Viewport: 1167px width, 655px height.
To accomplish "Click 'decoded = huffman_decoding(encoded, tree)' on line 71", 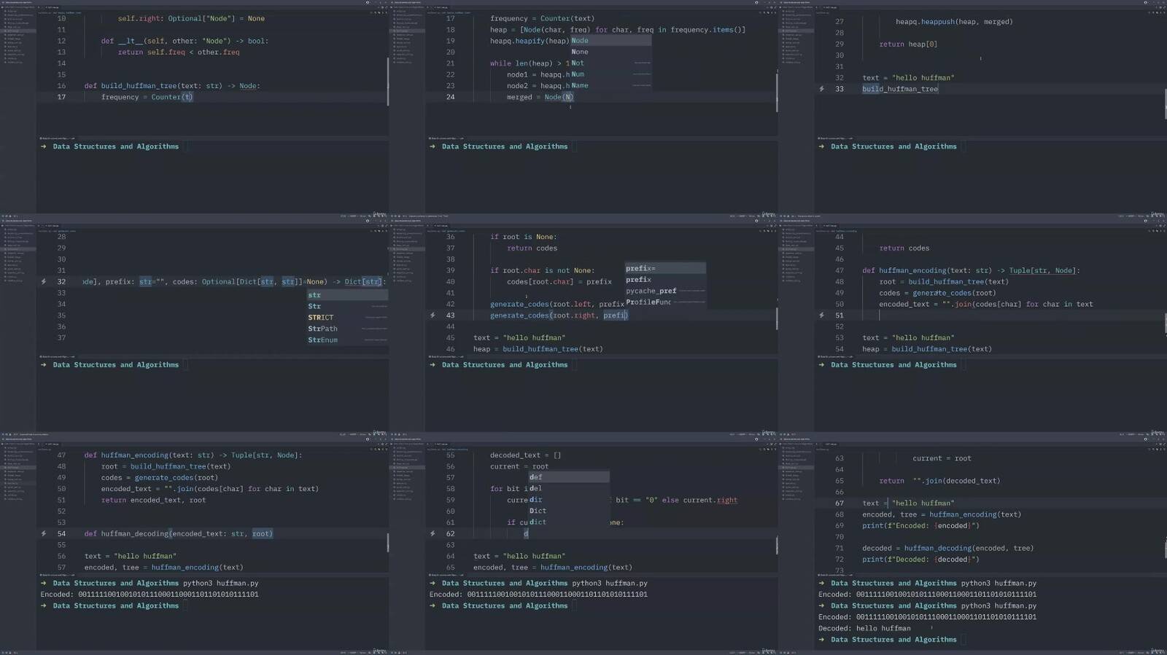I will pos(947,548).
